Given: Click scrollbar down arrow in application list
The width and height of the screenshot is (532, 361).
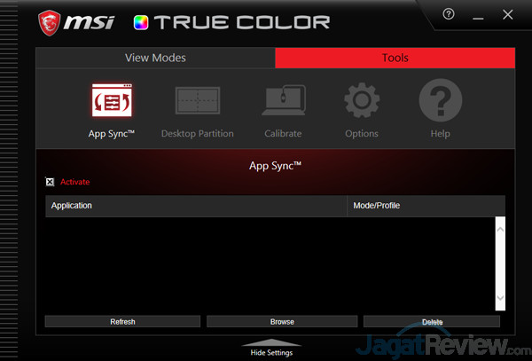Looking at the screenshot, I should pos(499,299).
